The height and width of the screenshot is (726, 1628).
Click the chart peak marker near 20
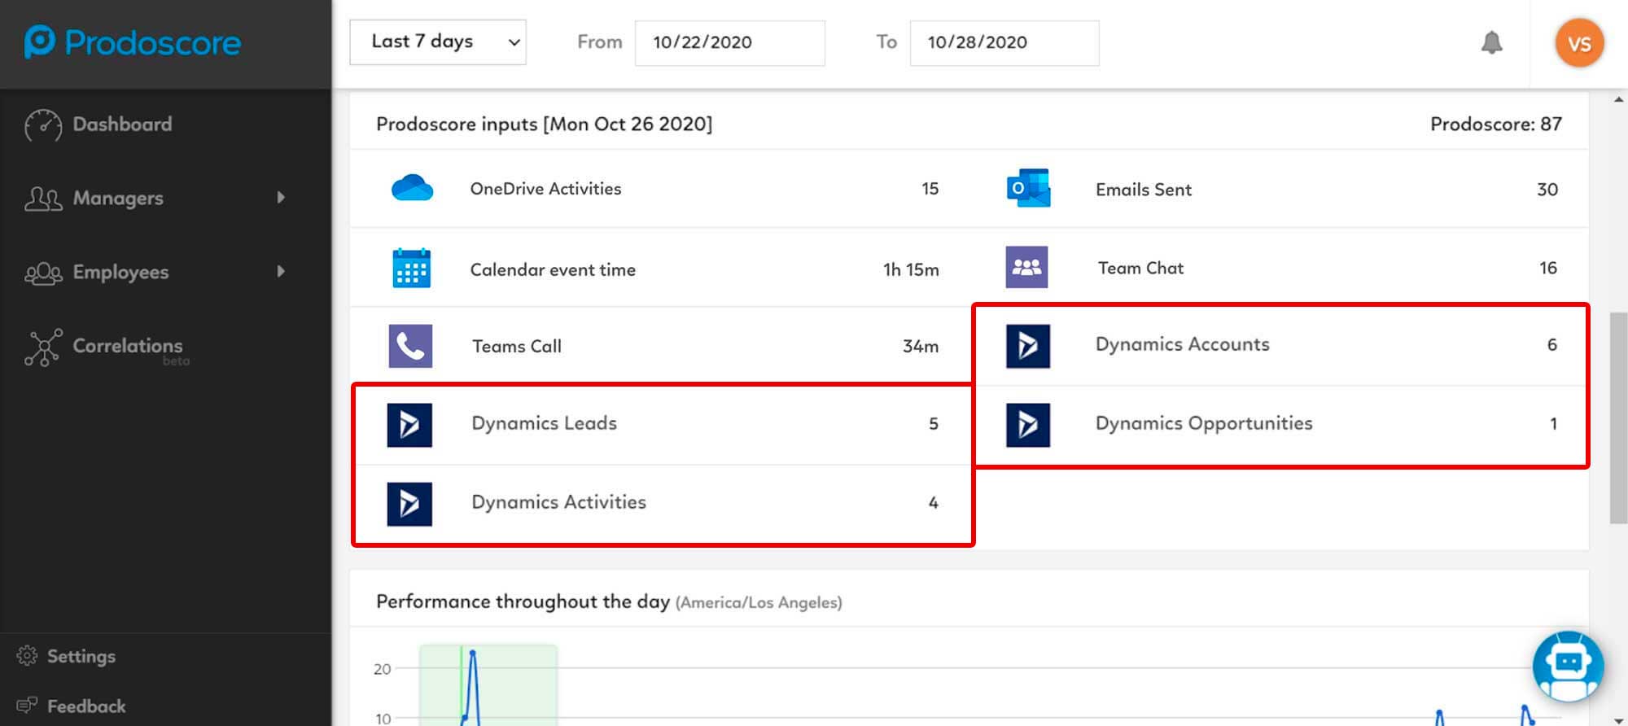[472, 652]
